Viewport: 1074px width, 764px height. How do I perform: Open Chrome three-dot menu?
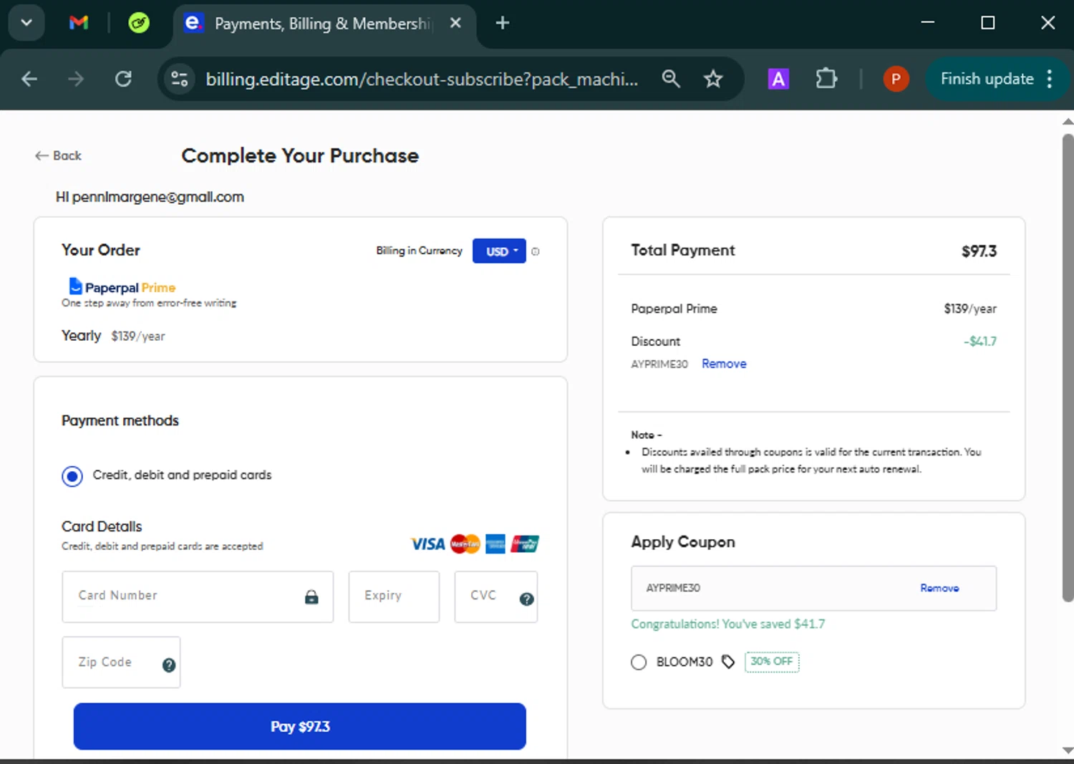[x=1050, y=79]
